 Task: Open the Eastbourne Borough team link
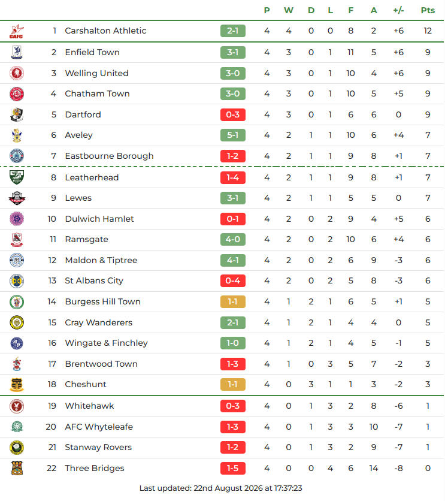(x=109, y=156)
